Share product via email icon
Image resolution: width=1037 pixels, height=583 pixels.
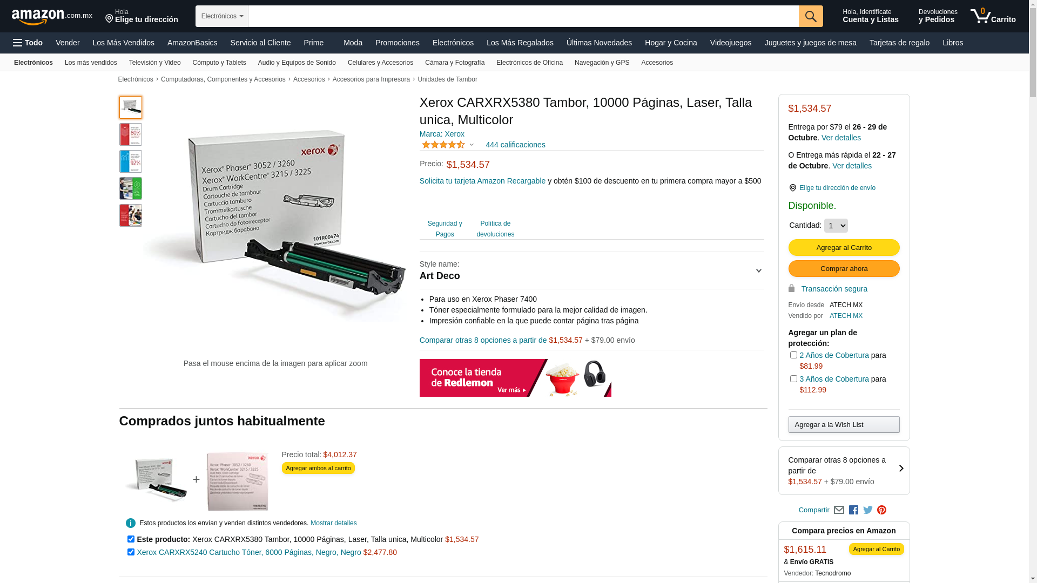pyautogui.click(x=839, y=510)
